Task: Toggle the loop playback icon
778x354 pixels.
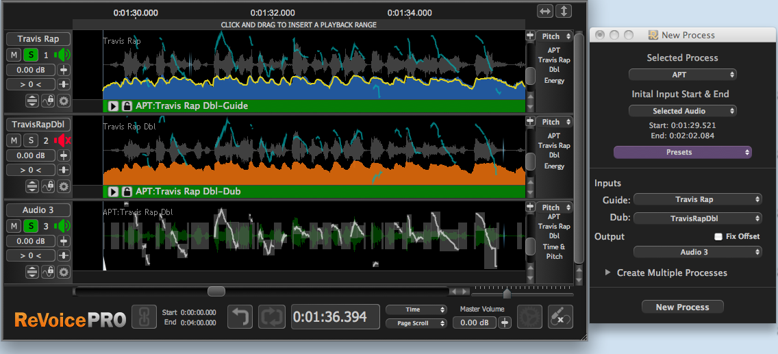Action: point(271,317)
